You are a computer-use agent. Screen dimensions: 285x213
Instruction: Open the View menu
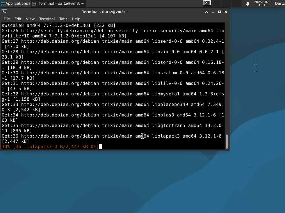[x=30, y=19]
